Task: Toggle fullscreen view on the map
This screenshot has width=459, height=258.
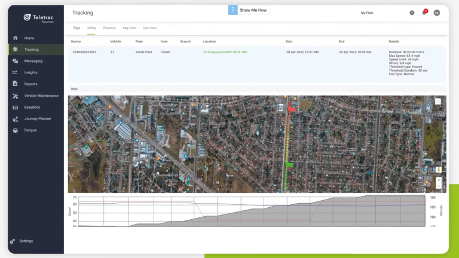Action: pos(438,102)
